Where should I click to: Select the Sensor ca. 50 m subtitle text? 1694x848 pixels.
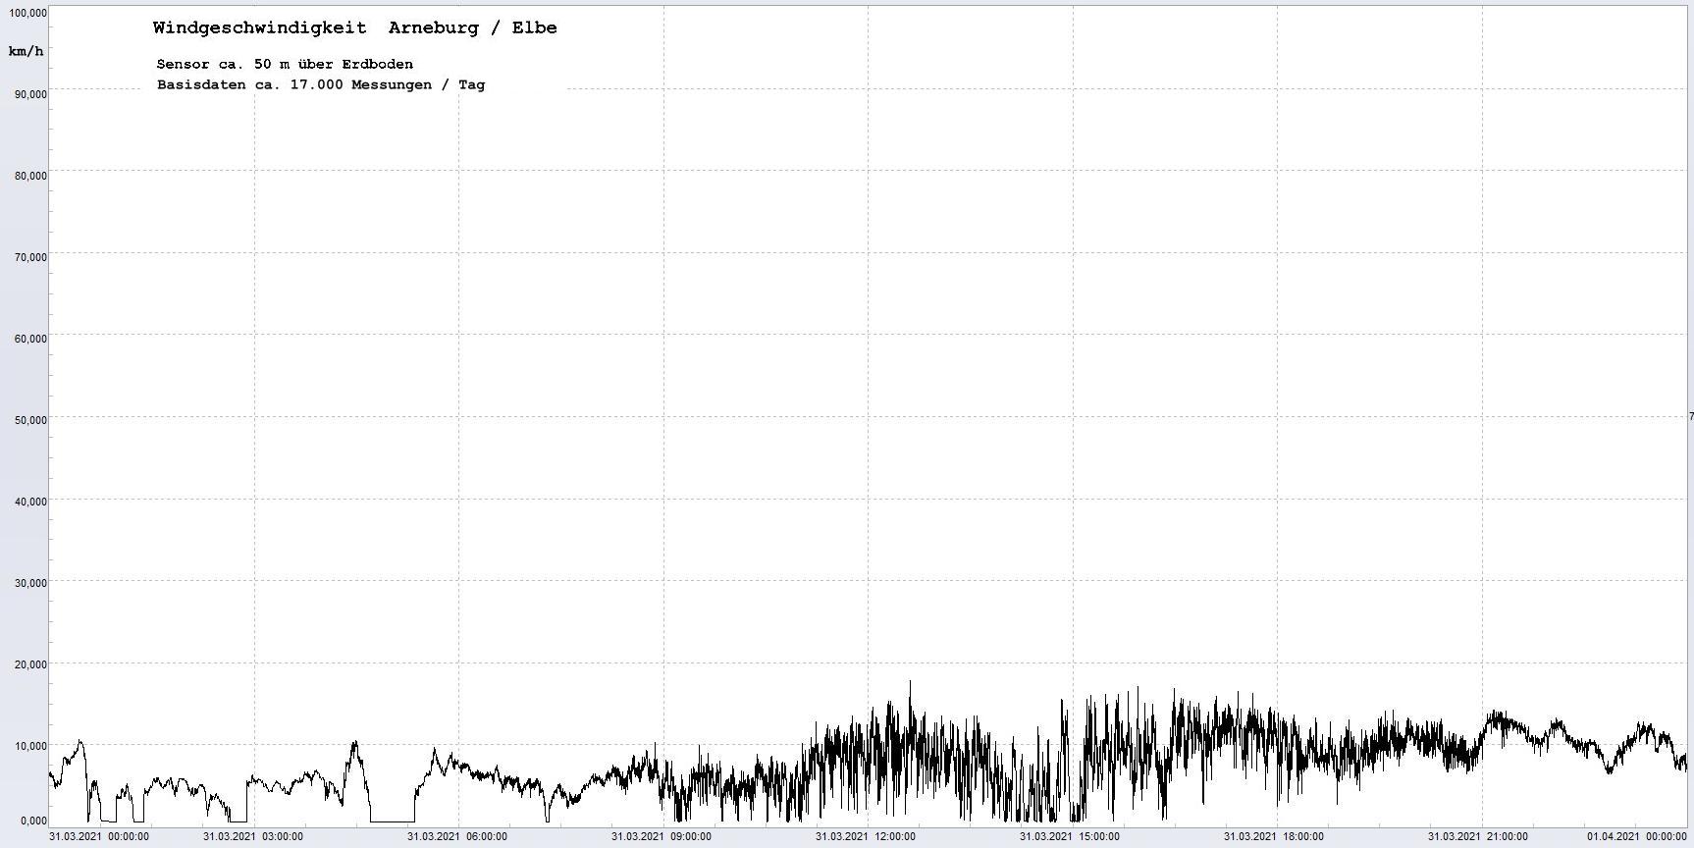(x=285, y=65)
